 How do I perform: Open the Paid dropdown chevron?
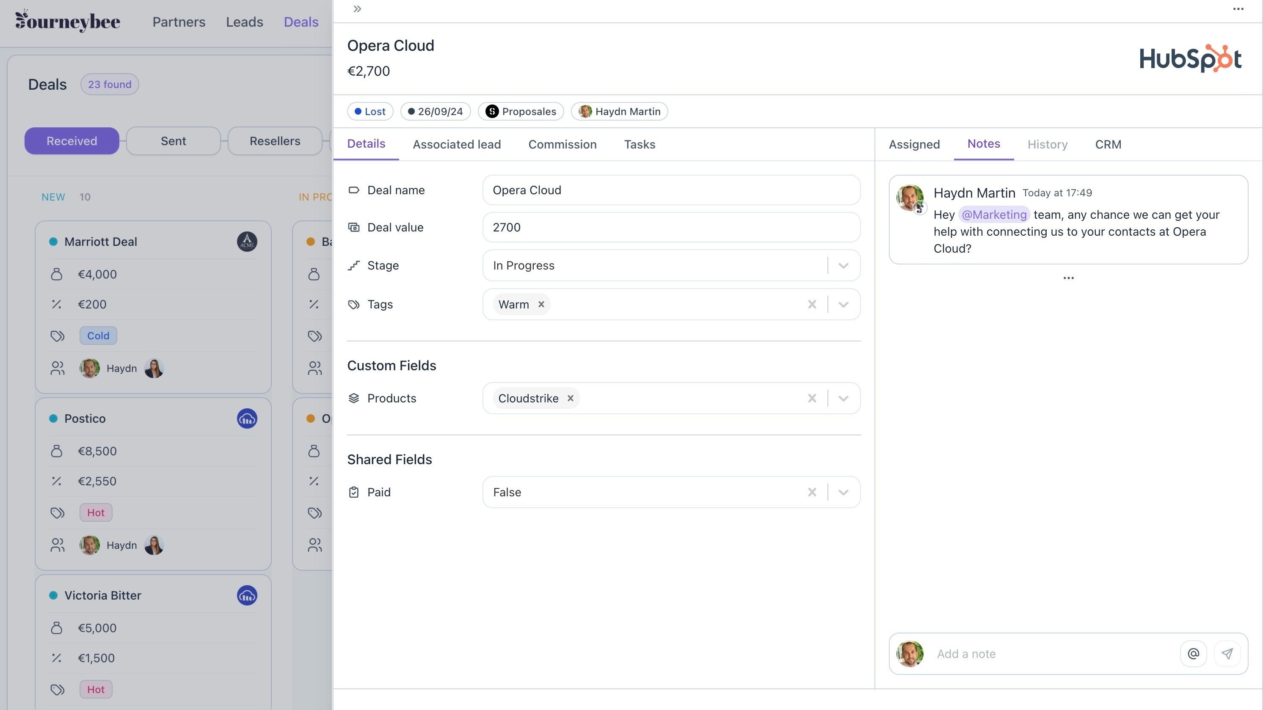(843, 492)
